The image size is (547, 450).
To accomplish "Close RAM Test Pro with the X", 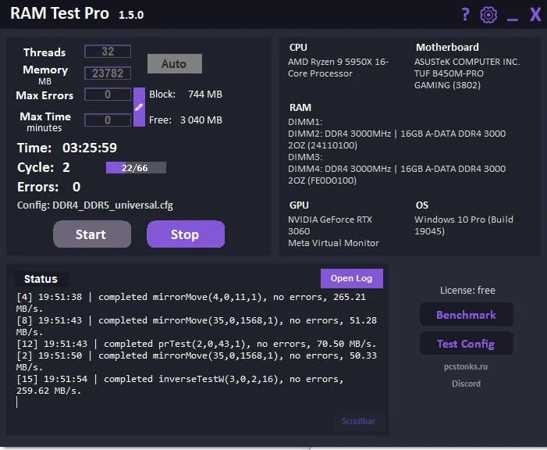I will click(535, 15).
